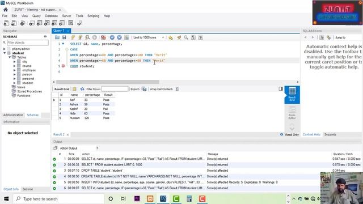Close the Result 2 tab

click(67, 135)
